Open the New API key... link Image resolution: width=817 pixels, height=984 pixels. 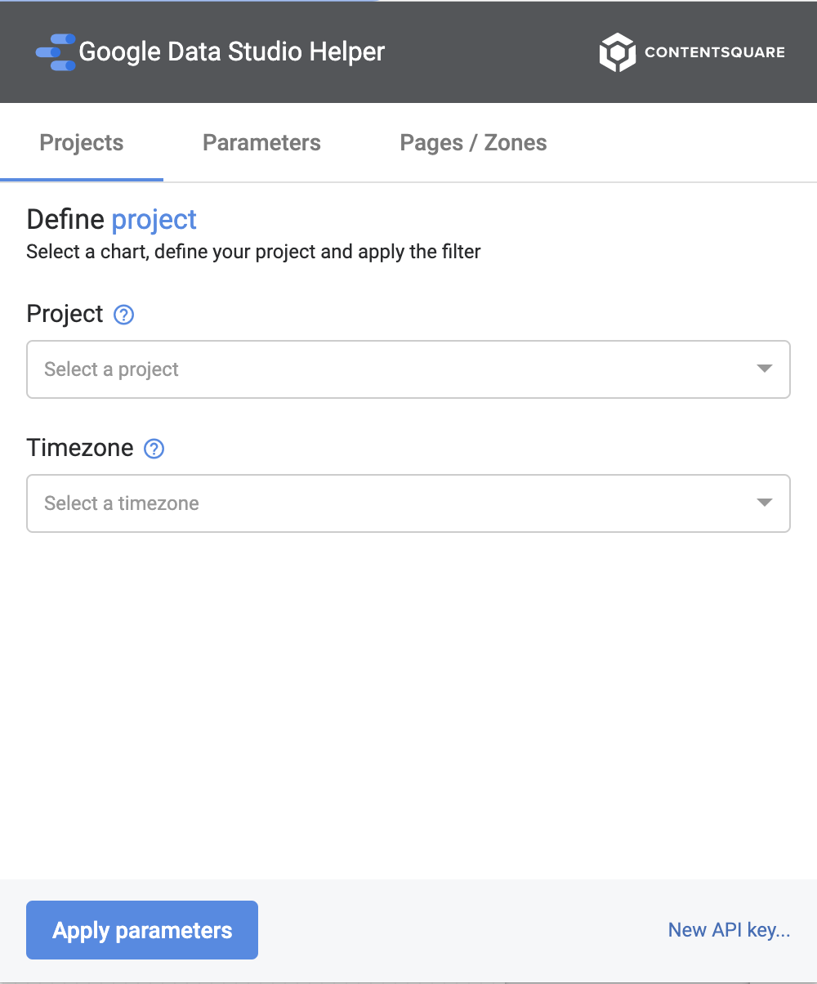coord(729,930)
